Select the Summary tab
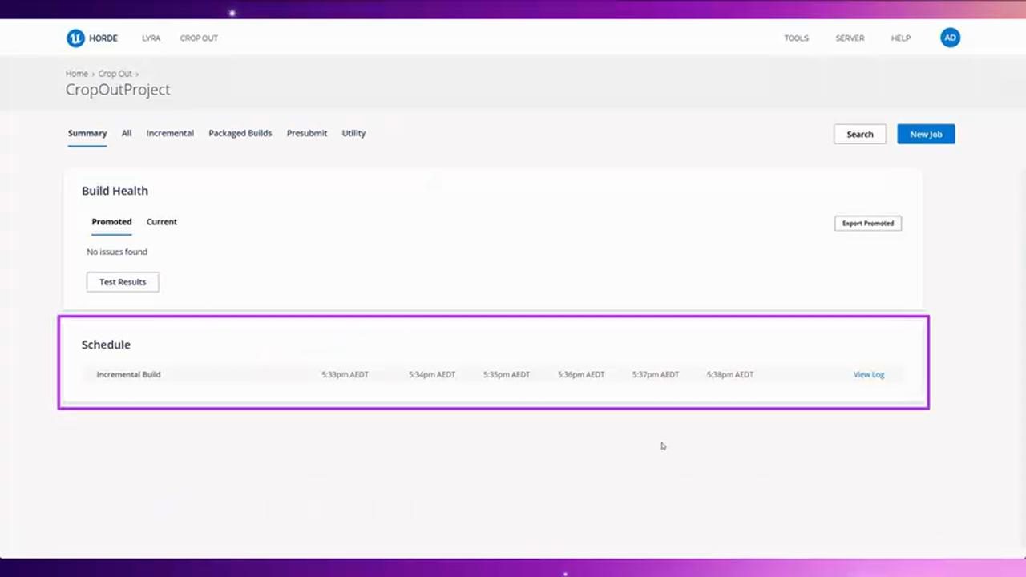Viewport: 1026px width, 577px height. (87, 133)
